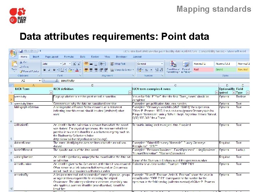The width and height of the screenshot is (256, 192).
Task: Click the Decrease Decimal icon
Action: [161, 70]
